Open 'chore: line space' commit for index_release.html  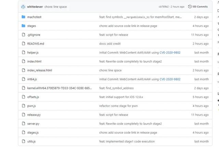coord(110,70)
